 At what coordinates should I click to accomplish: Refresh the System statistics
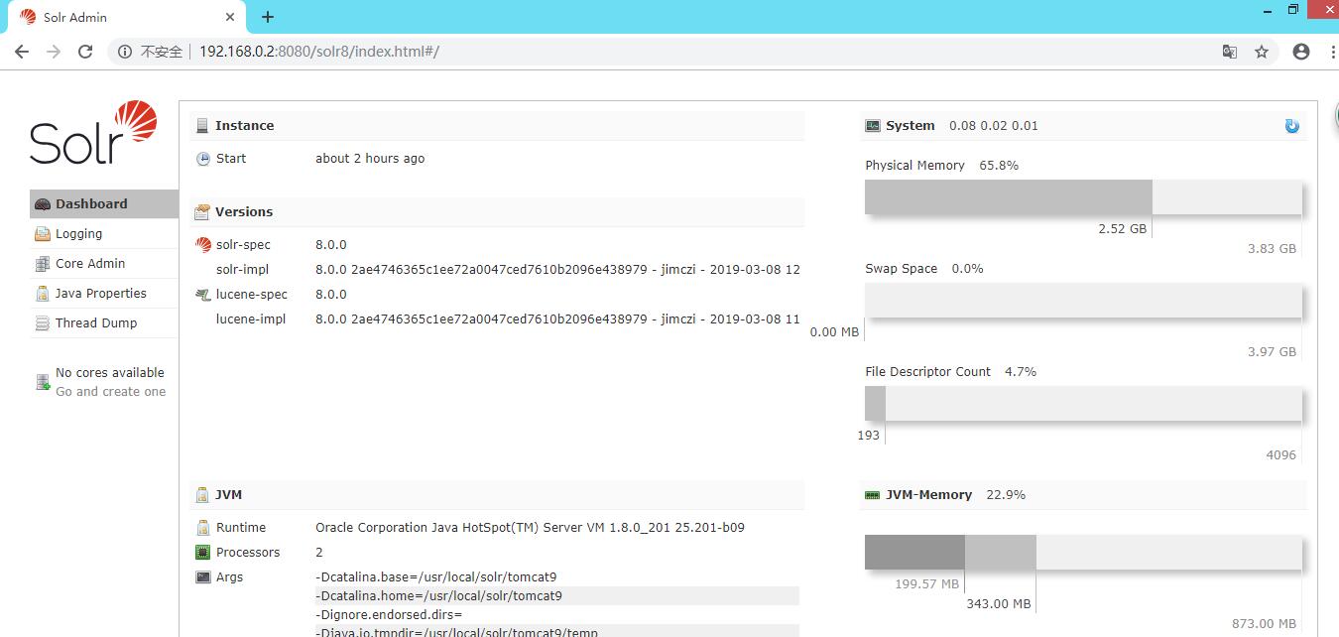(x=1291, y=126)
